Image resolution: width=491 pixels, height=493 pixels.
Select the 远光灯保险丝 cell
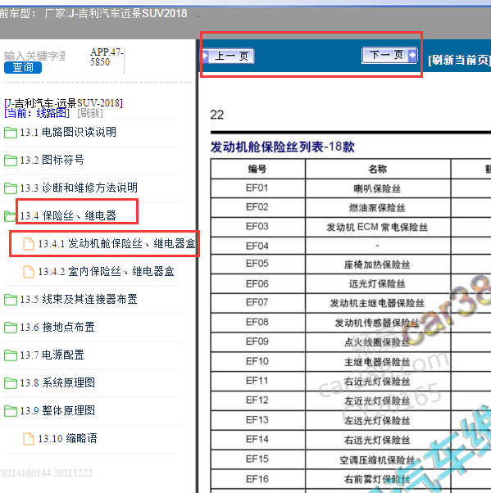point(377,284)
